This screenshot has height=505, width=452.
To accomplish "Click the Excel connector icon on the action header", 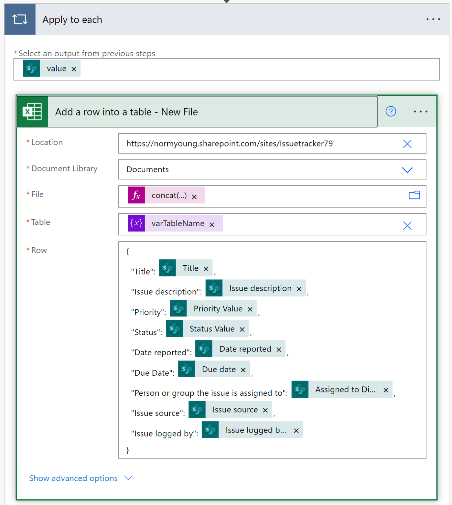I will click(x=32, y=112).
